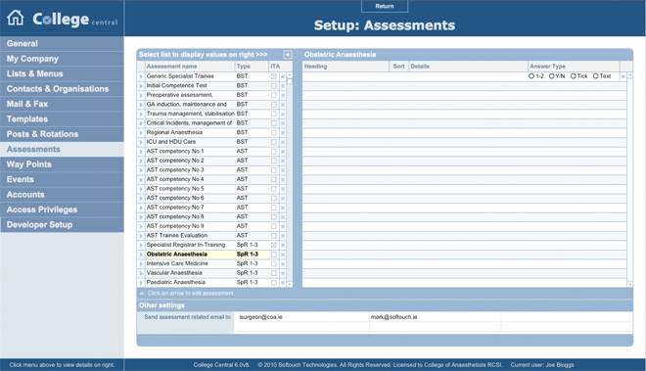Viewport: 646px width, 371px height.
Task: Expand AST competency No 6 arrow
Action: click(x=141, y=199)
